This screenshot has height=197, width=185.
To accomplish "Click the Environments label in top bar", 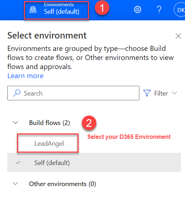I will pos(59,4).
